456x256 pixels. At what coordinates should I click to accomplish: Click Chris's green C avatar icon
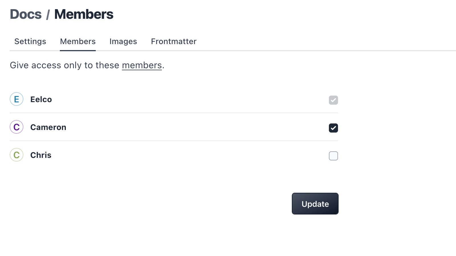17,155
